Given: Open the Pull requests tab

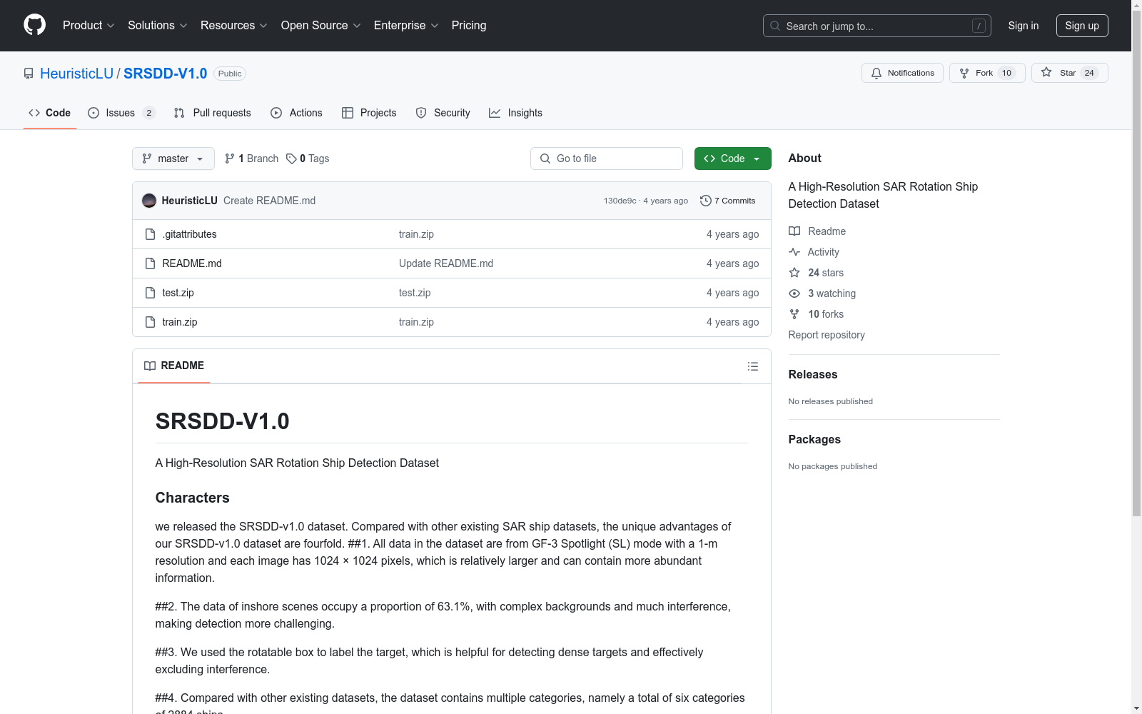Looking at the screenshot, I should tap(213, 113).
